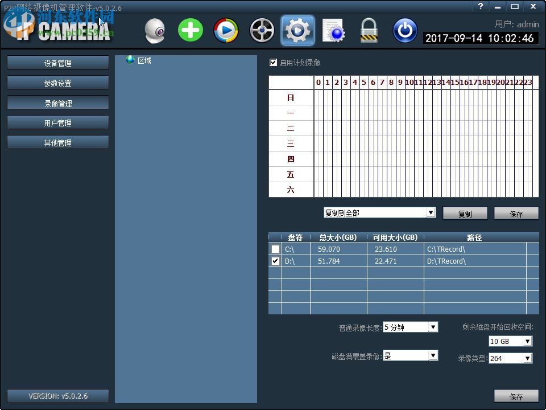Click the 51.784 total size cell
This screenshot has width=546, height=410.
click(338, 261)
